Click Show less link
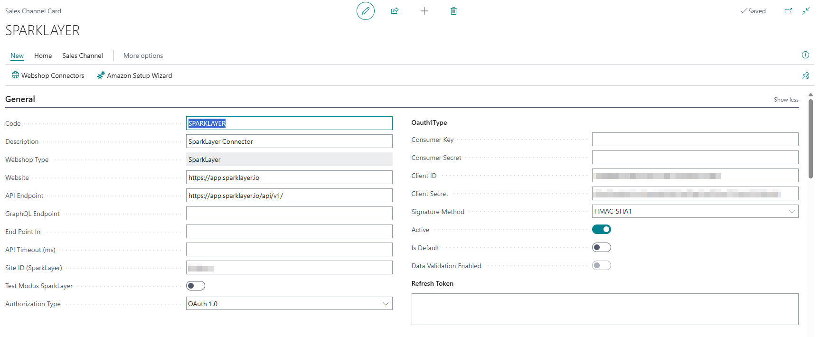The image size is (820, 337). (786, 100)
